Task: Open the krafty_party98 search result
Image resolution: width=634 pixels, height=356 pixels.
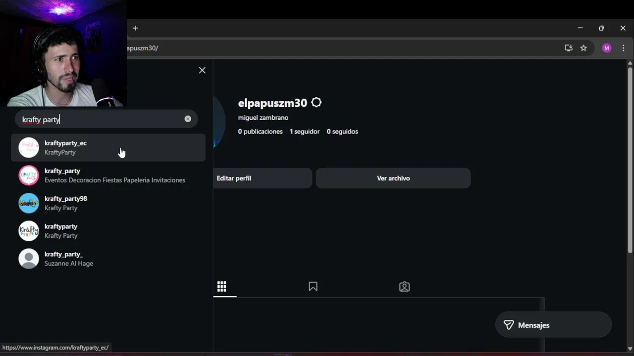Action: click(x=108, y=203)
